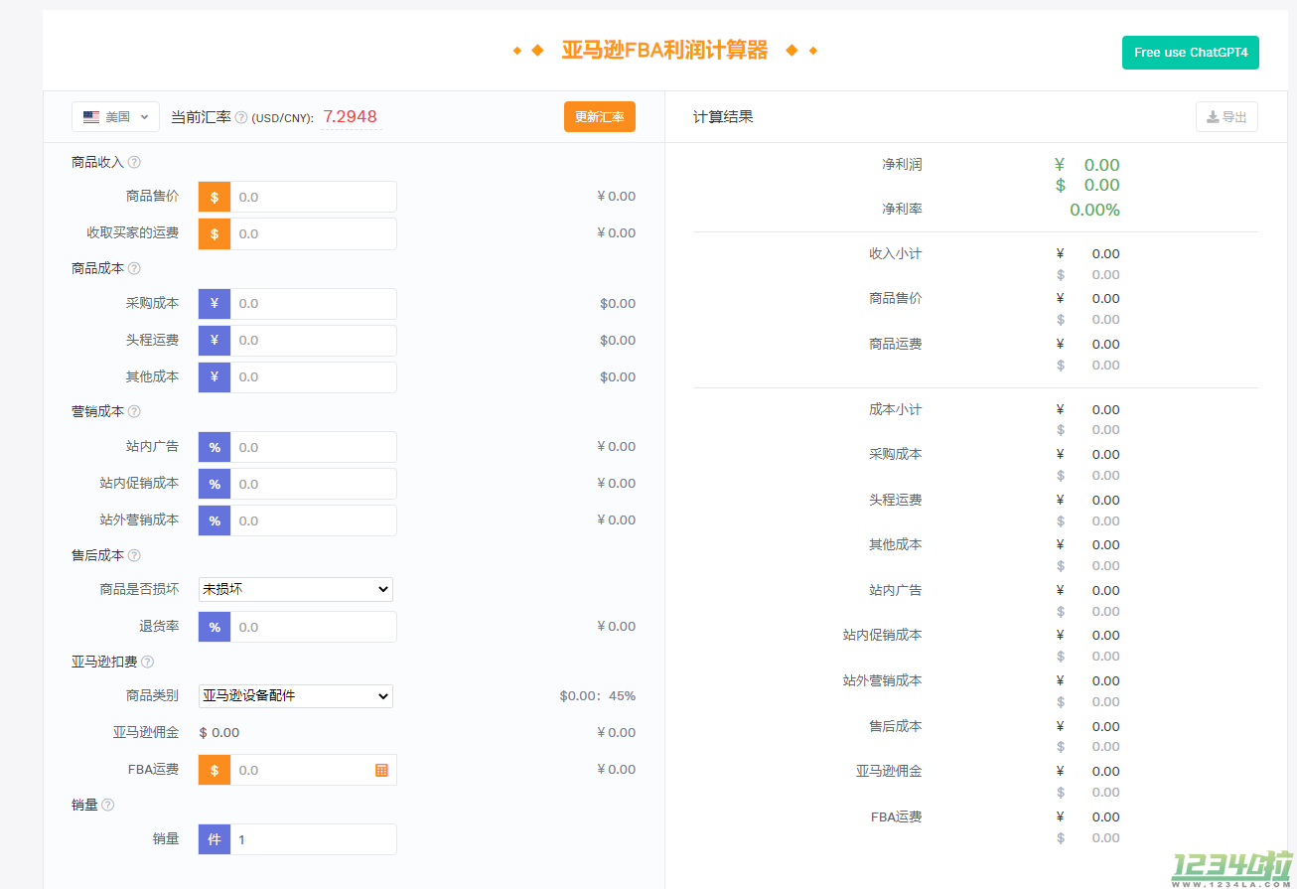Focus the 头程运费 input field
Screen dimensions: 1297x889
tap(313, 341)
